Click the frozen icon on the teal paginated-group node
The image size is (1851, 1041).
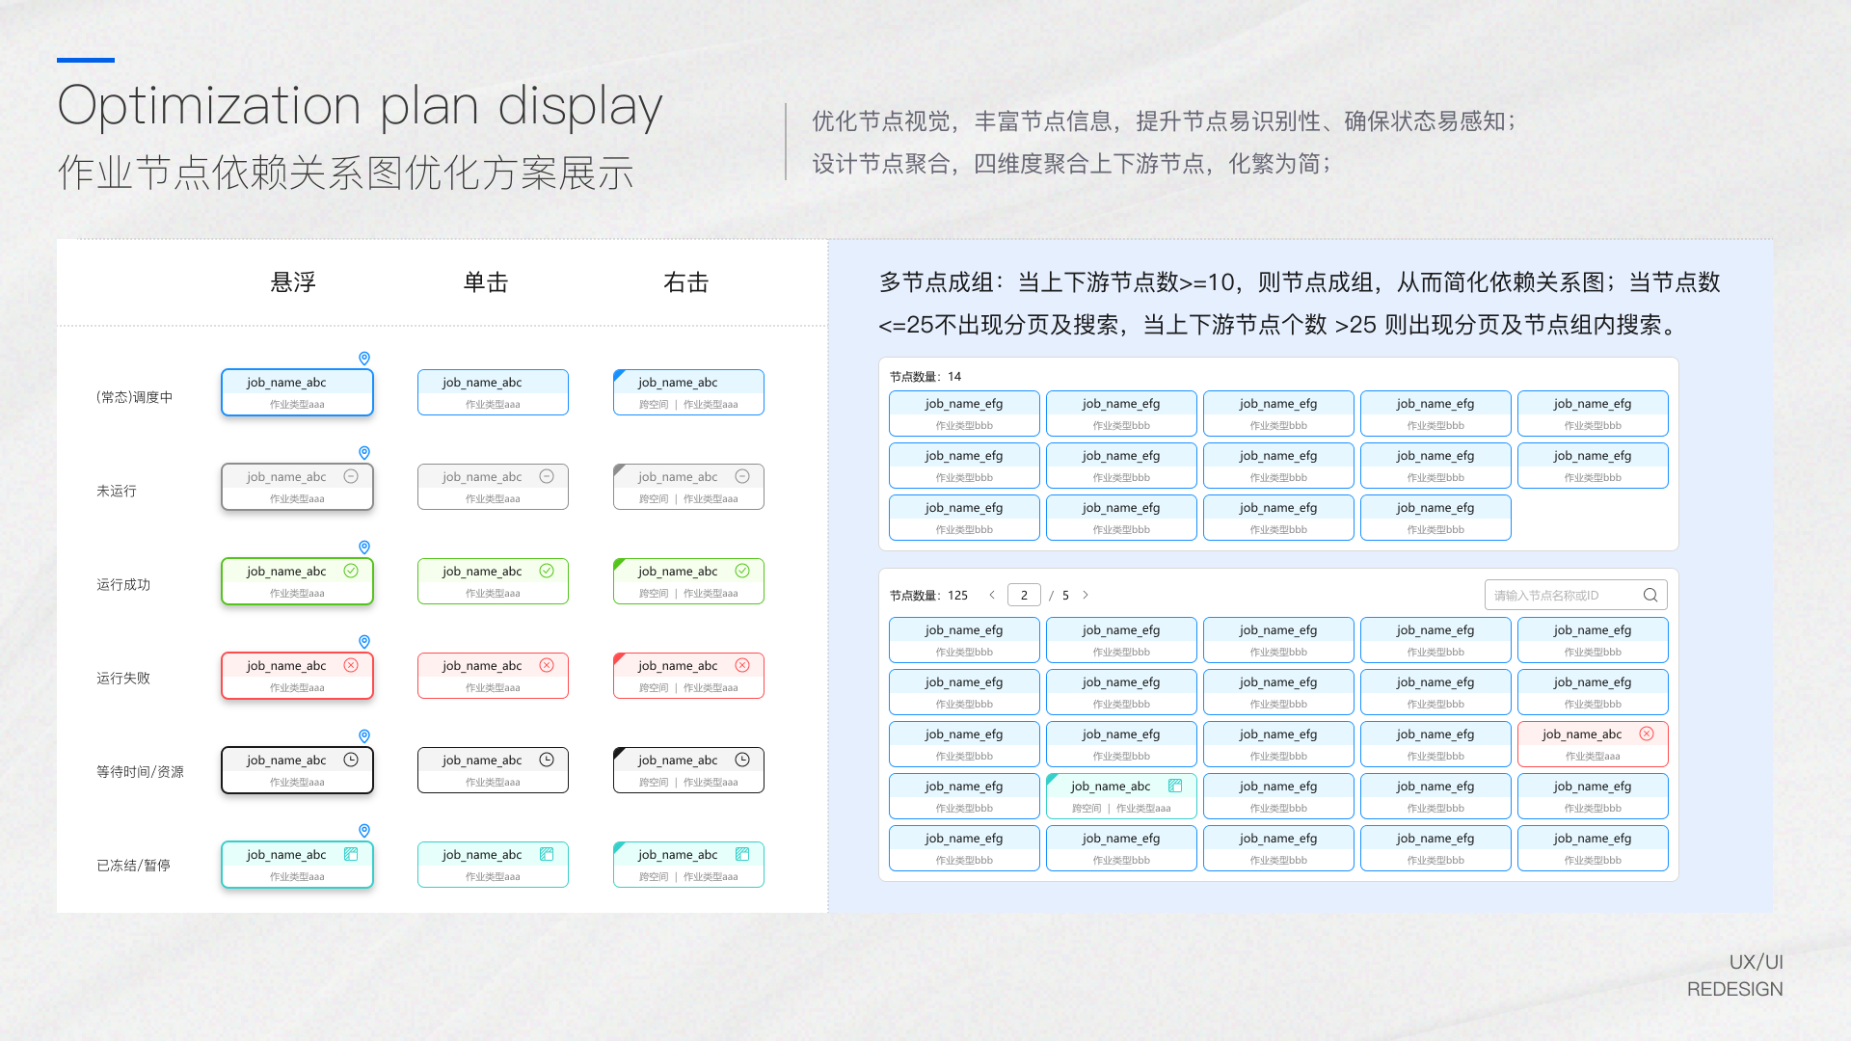pos(1175,786)
